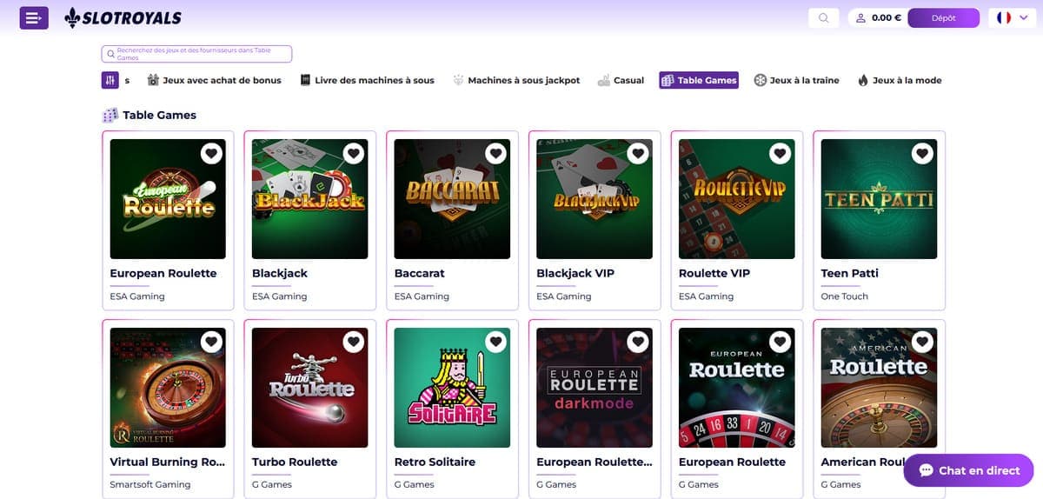Focus the game and provider search field
1043x499 pixels.
click(x=196, y=54)
